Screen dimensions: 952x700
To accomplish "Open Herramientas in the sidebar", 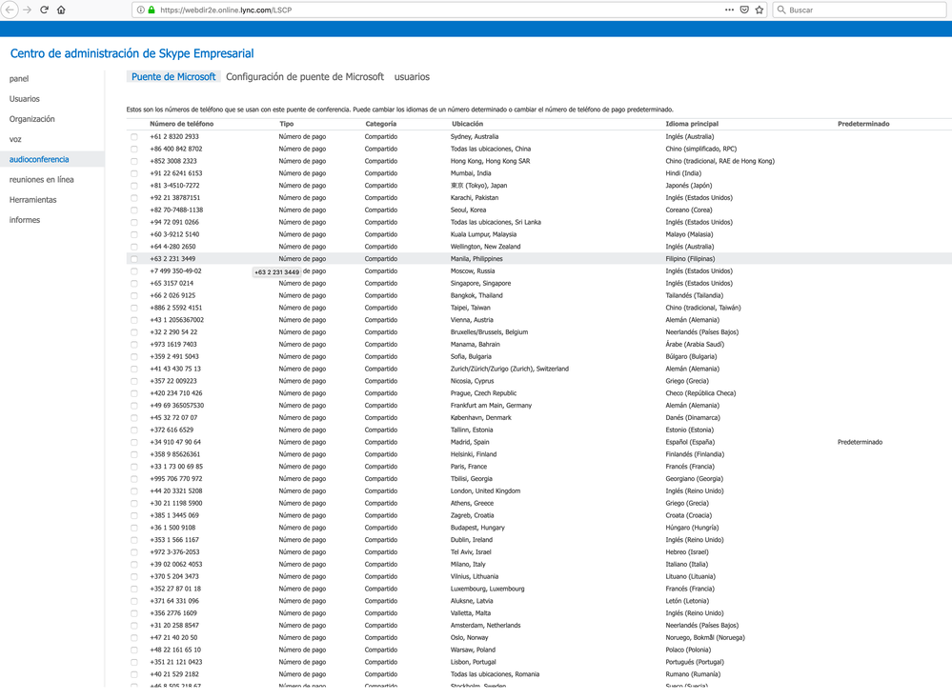I will [x=32, y=200].
